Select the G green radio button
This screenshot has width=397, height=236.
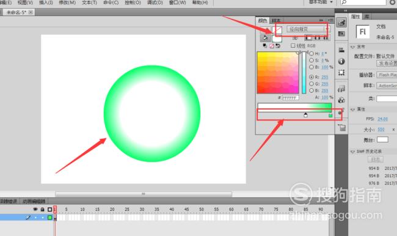311,84
